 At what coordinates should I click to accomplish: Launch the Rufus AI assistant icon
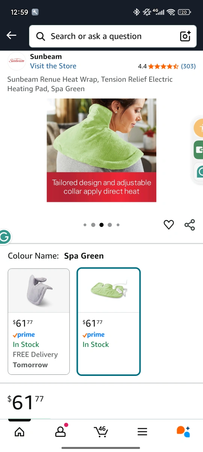click(183, 432)
